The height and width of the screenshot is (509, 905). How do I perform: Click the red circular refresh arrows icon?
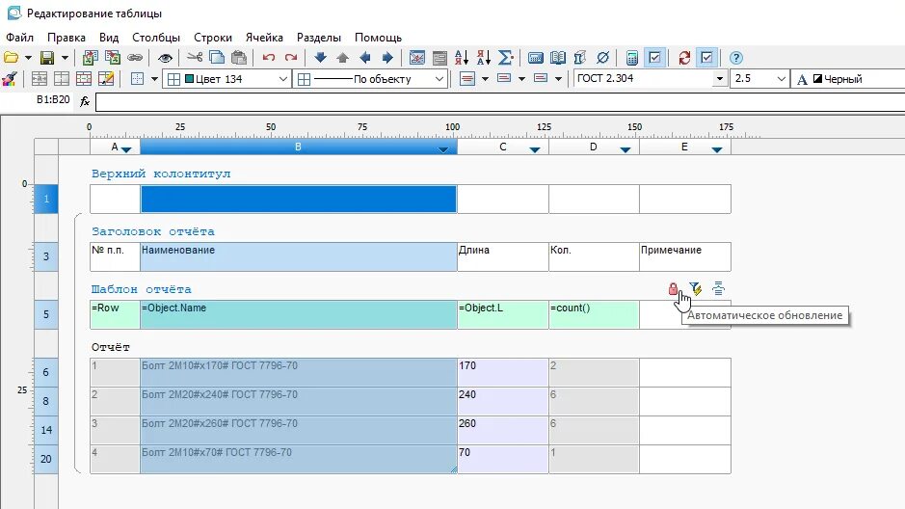[x=684, y=58]
